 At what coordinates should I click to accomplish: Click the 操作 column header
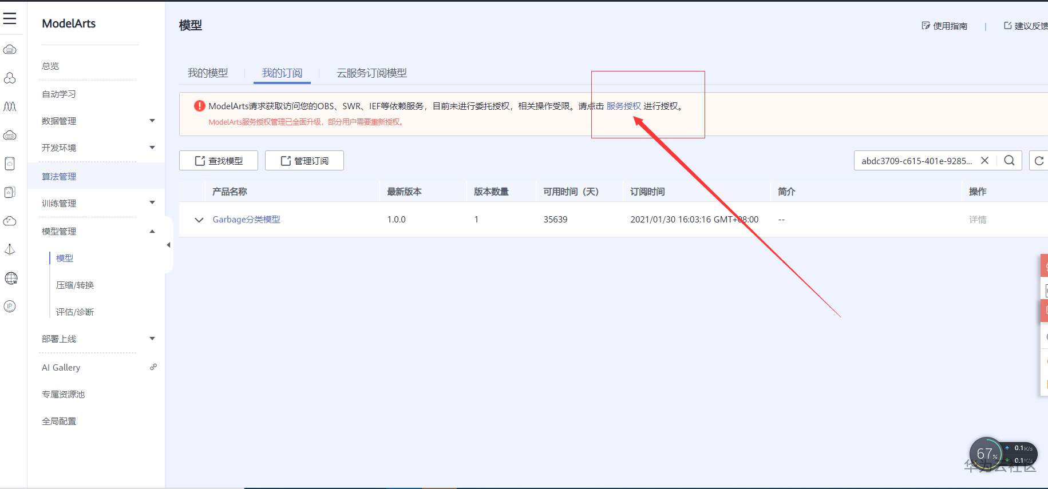pyautogui.click(x=978, y=192)
